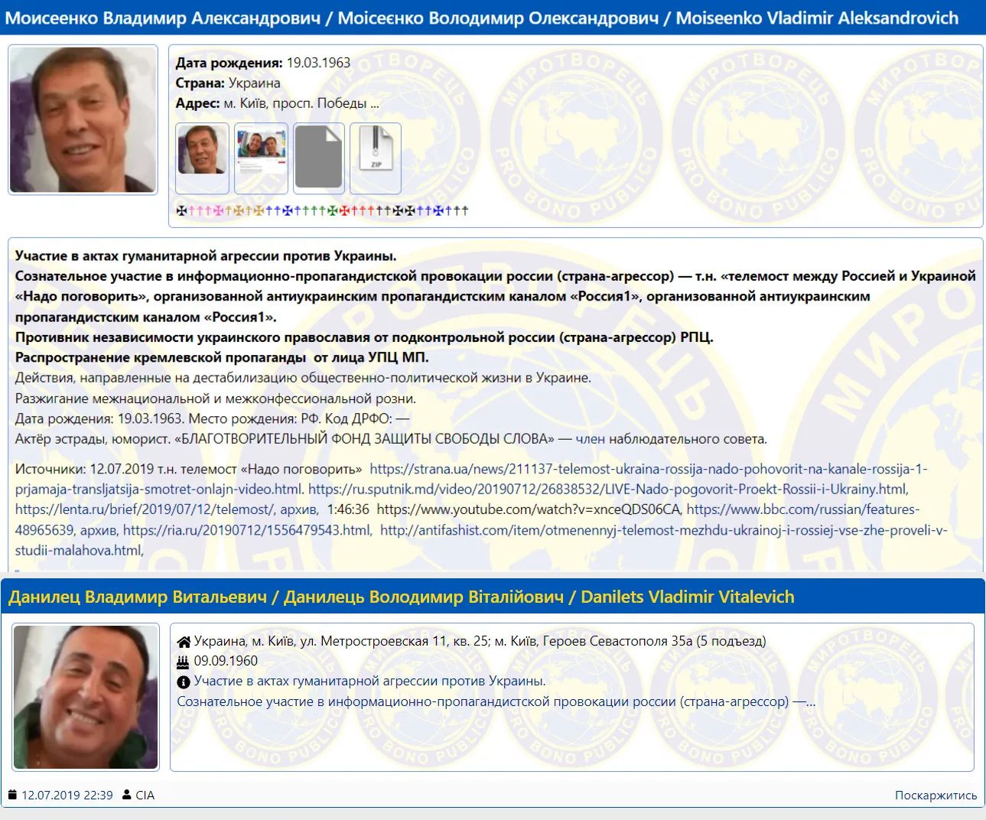Image resolution: width=986 pixels, height=820 pixels.
Task: Open the blank gray document attachment
Action: pos(319,158)
